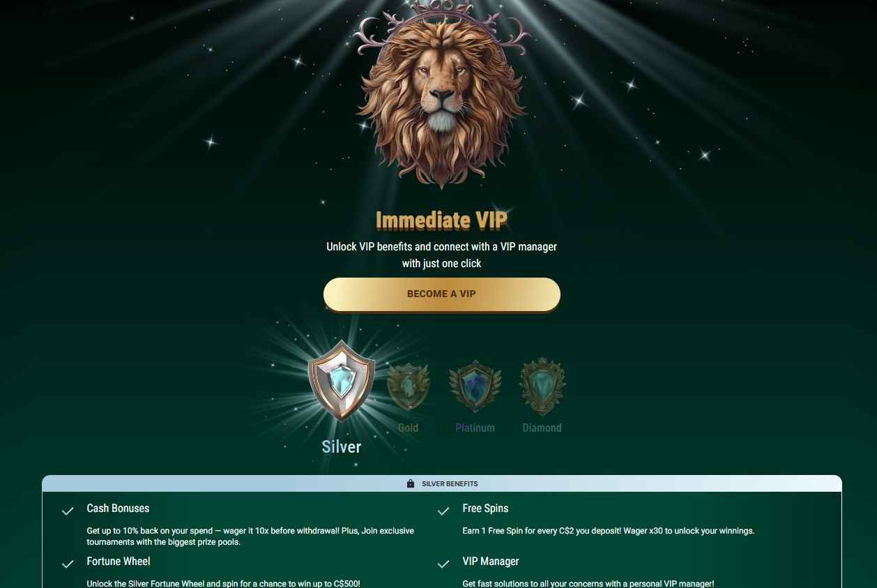The image size is (877, 588).
Task: Switch to the Platinum tier label
Action: (x=475, y=428)
